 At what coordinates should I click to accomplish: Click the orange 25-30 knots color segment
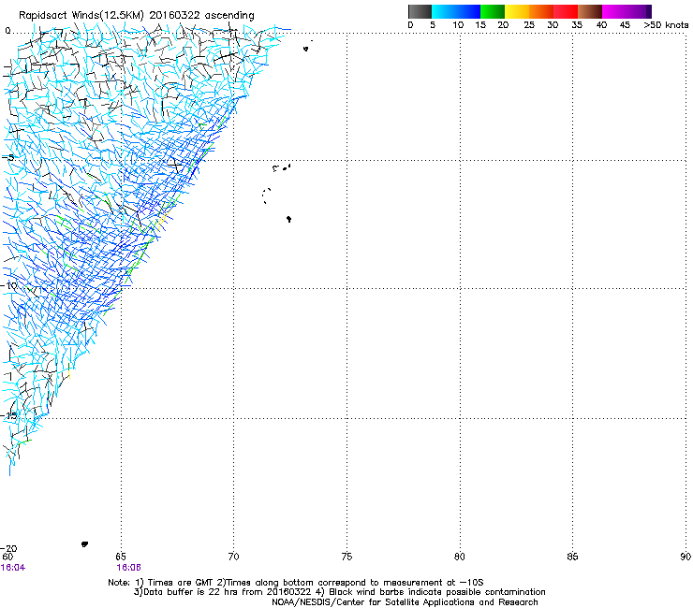[x=541, y=11]
